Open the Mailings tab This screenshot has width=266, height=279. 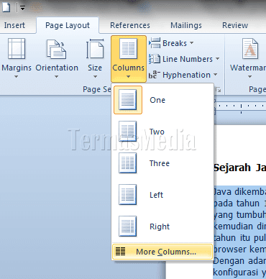coord(186,25)
